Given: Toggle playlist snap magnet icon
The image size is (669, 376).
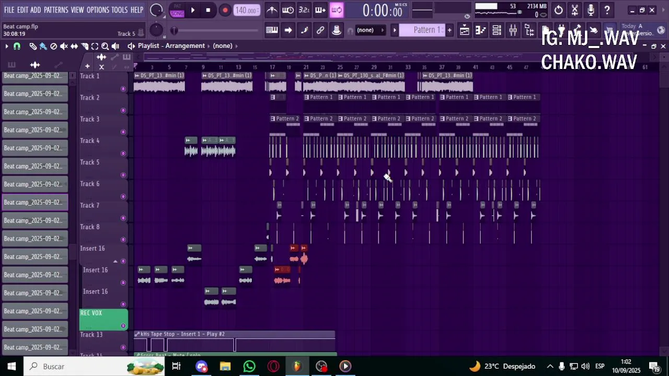Looking at the screenshot, I should pos(17,46).
